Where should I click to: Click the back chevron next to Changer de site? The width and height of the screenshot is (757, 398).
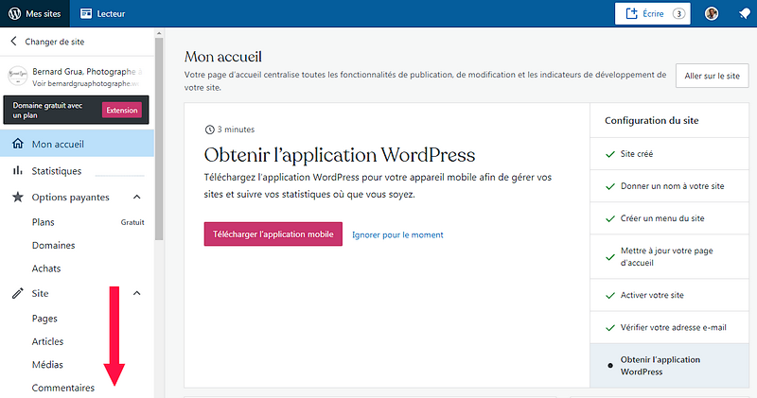[13, 42]
